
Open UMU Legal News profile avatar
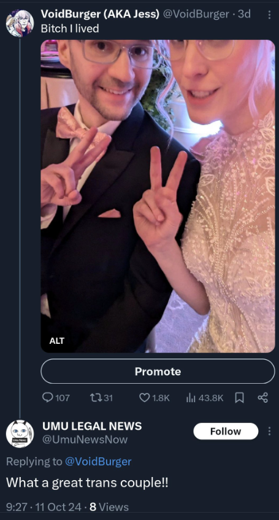(20, 433)
